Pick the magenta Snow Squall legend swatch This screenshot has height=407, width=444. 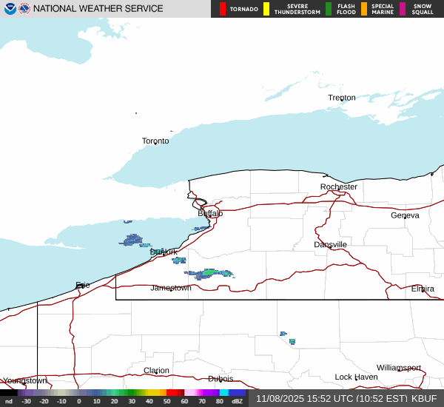coord(403,9)
